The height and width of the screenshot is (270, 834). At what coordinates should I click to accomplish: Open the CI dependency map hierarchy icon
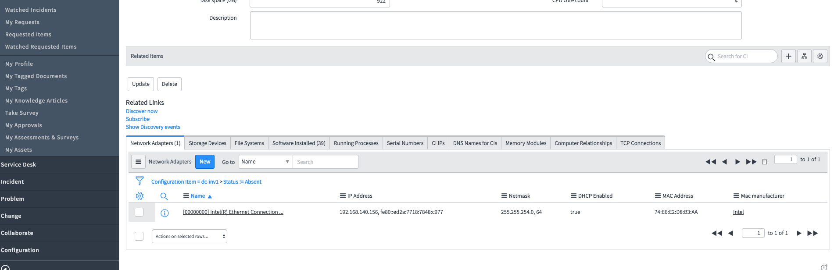pyautogui.click(x=804, y=56)
